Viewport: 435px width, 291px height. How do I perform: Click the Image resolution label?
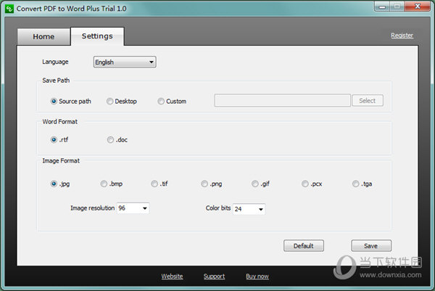tap(92, 208)
